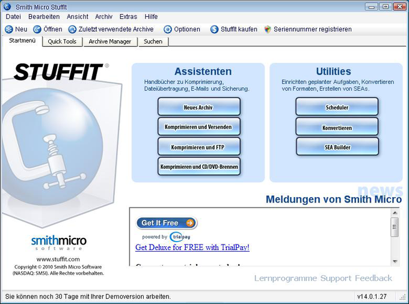The width and height of the screenshot is (409, 304).
Task: Click the Zuletzt verwendete Archive icon
Action: [72, 29]
